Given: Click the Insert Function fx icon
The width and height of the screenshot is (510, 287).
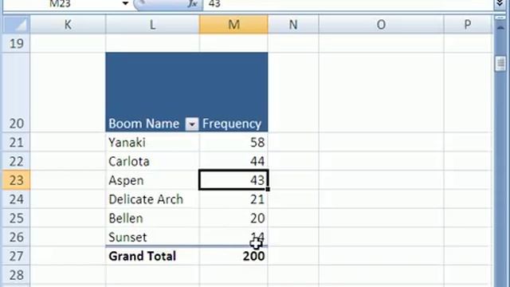Looking at the screenshot, I should 193,4.
